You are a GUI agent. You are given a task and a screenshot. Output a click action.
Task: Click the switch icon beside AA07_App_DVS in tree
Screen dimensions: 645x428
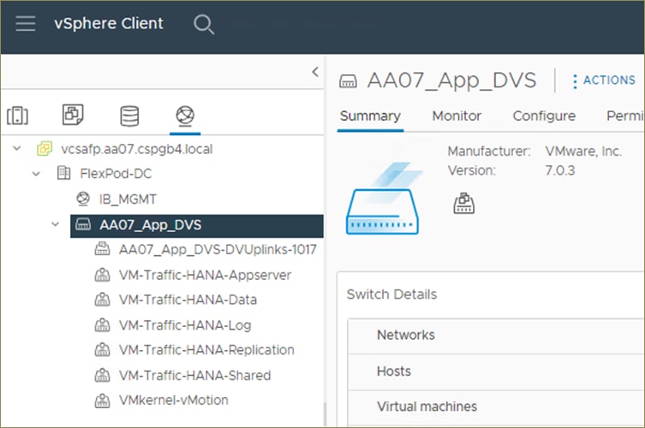click(x=83, y=224)
